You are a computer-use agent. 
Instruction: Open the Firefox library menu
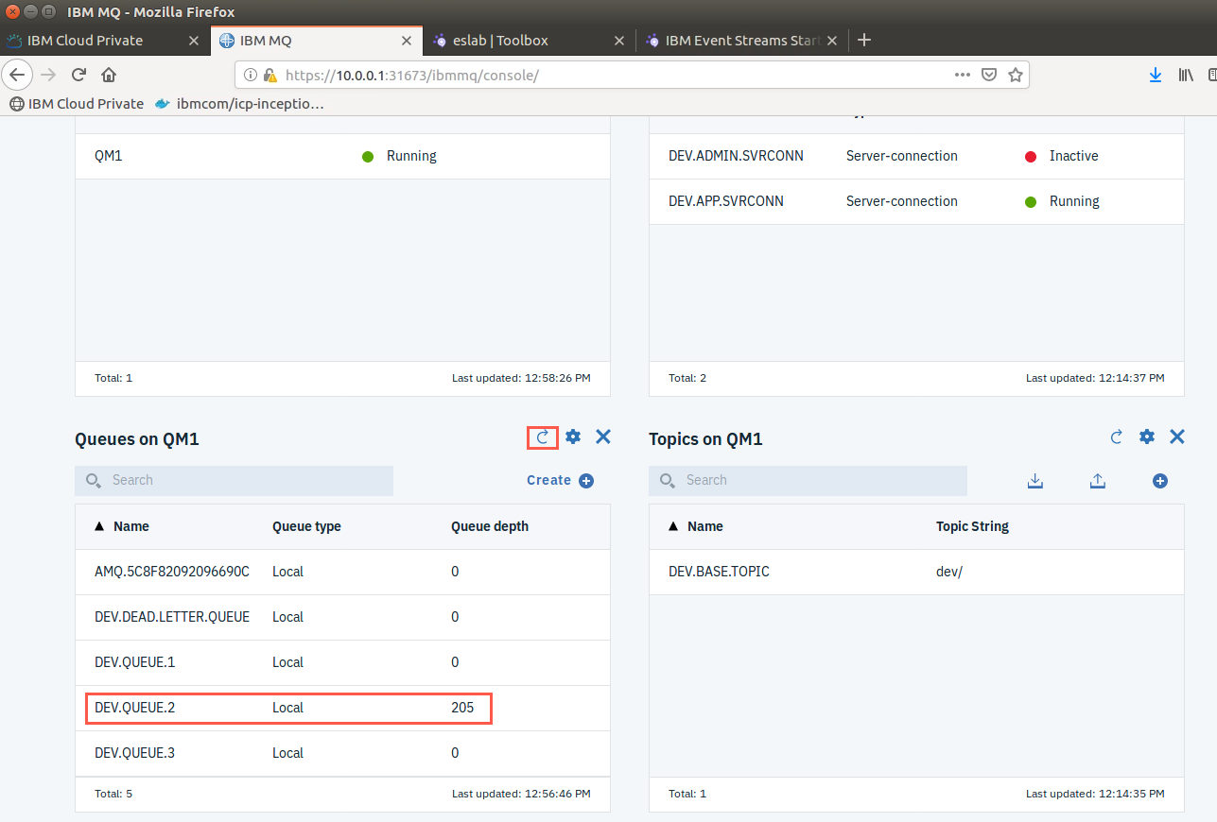[x=1186, y=75]
